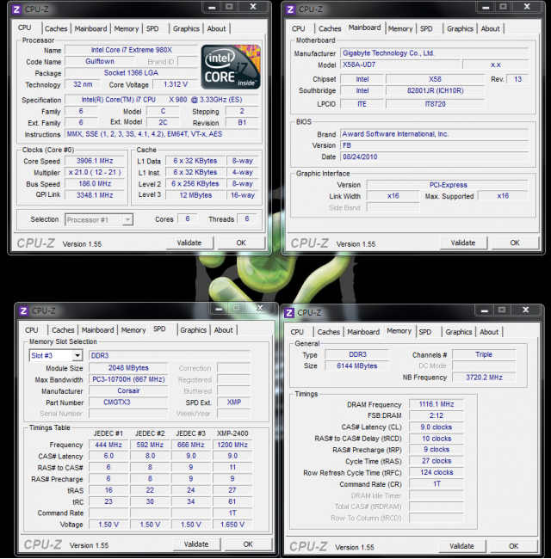
Task: Switch to the Caches tab in the Mainboard window
Action: (330, 28)
